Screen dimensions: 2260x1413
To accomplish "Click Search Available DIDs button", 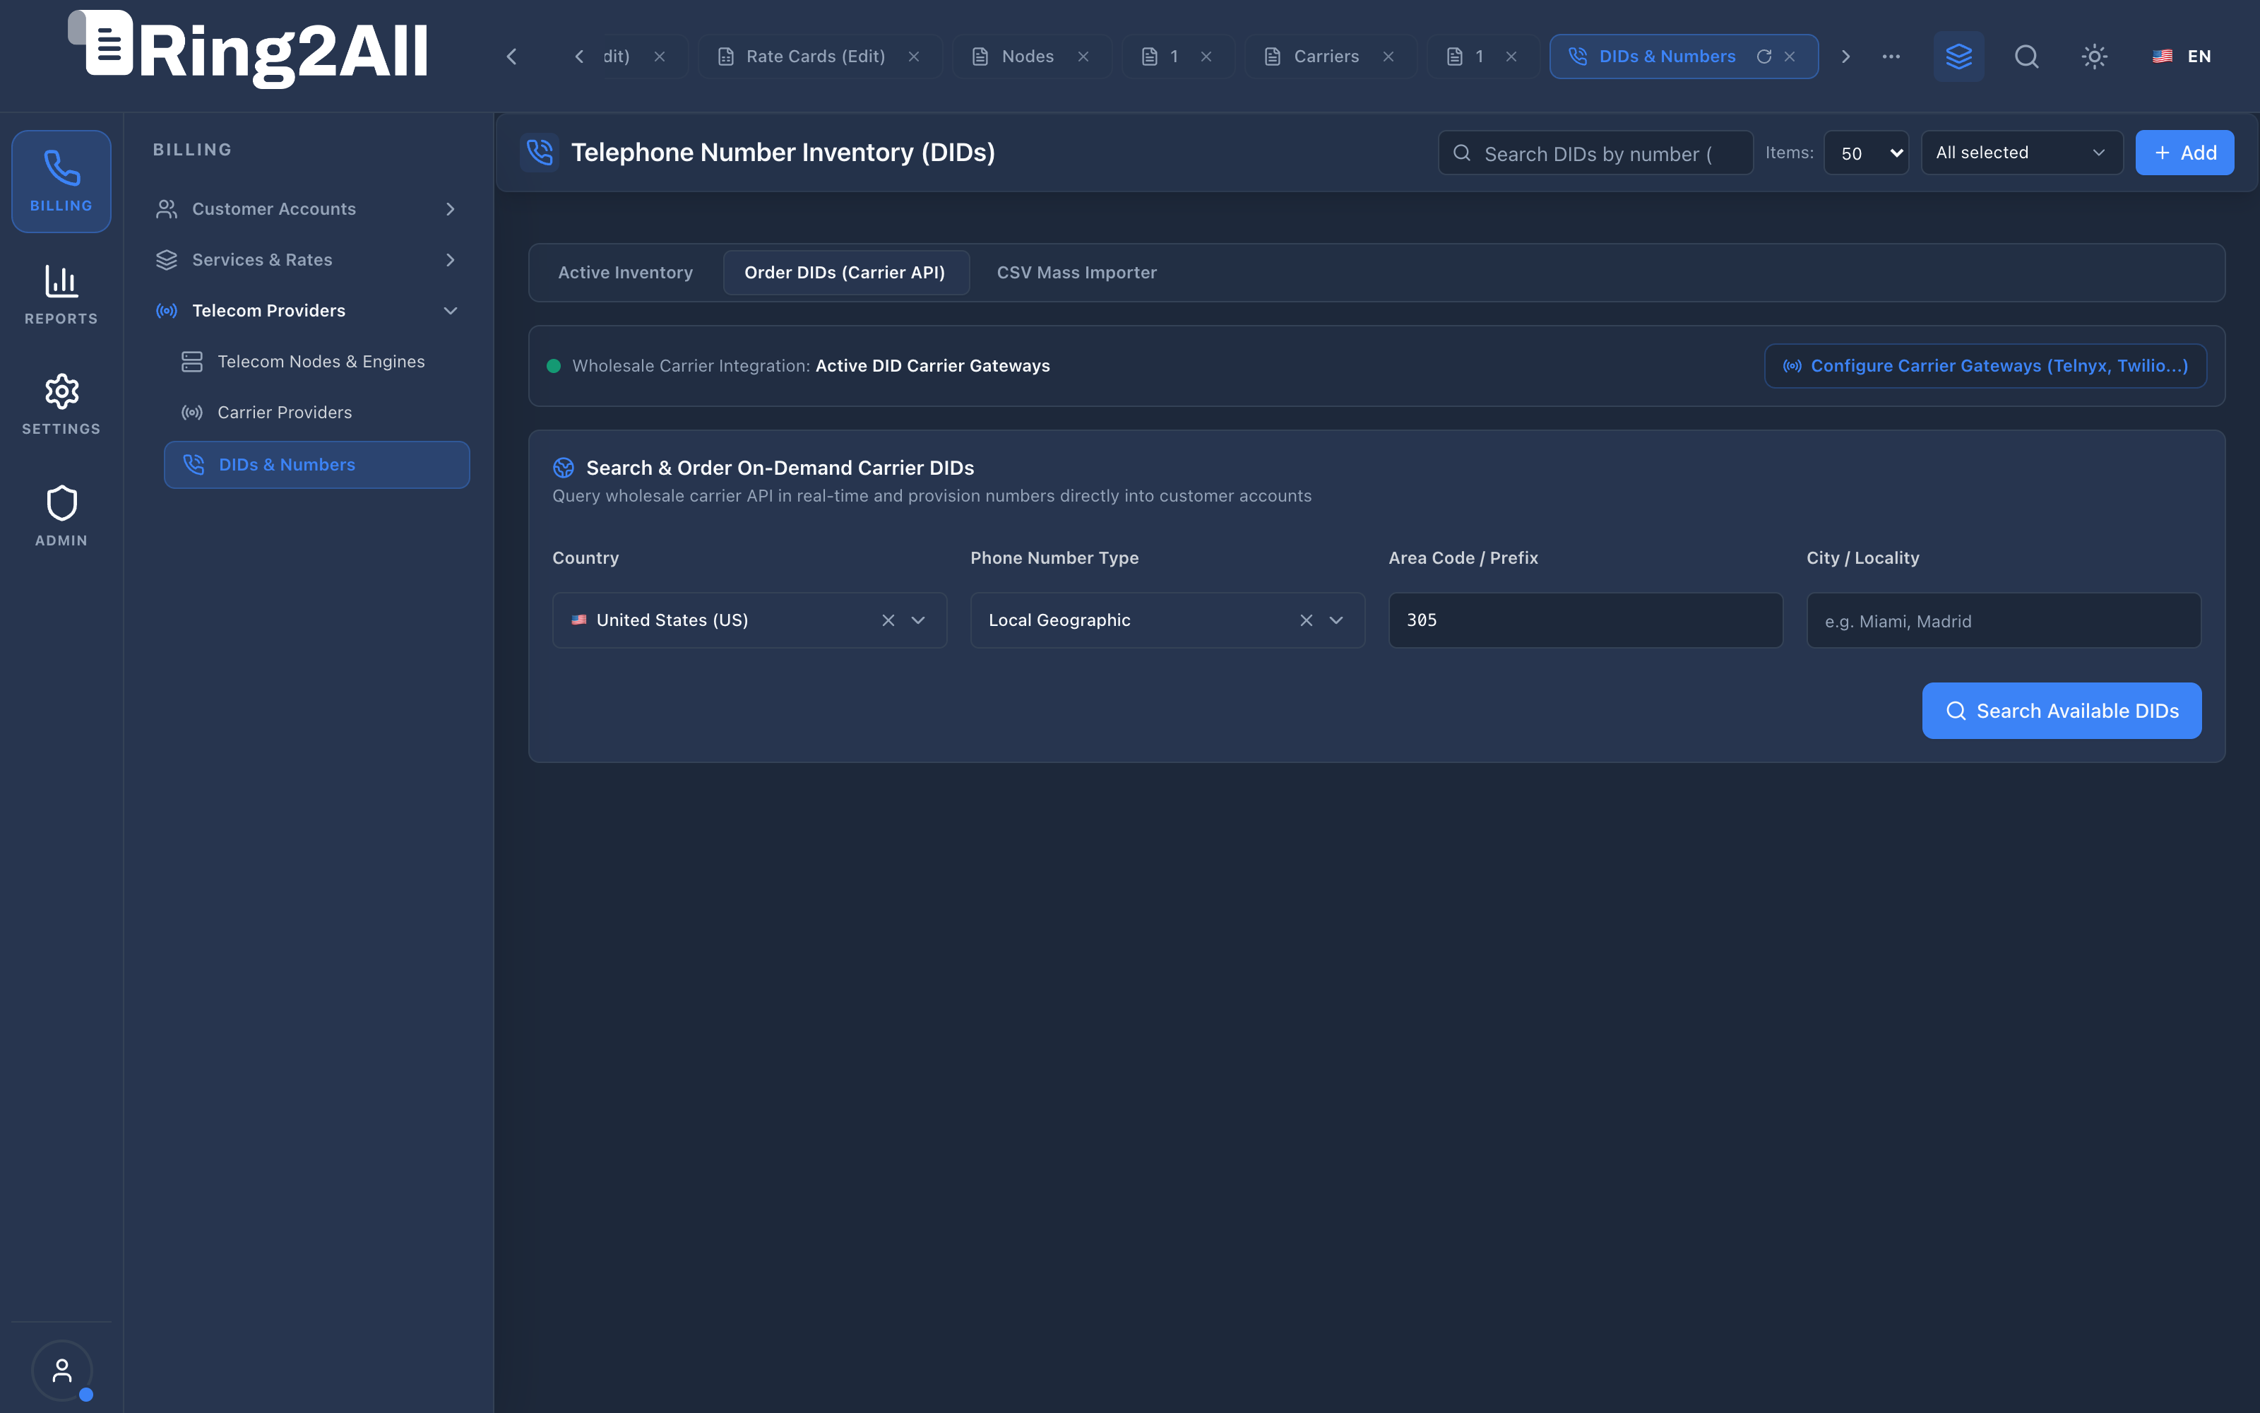I will pos(2061,711).
